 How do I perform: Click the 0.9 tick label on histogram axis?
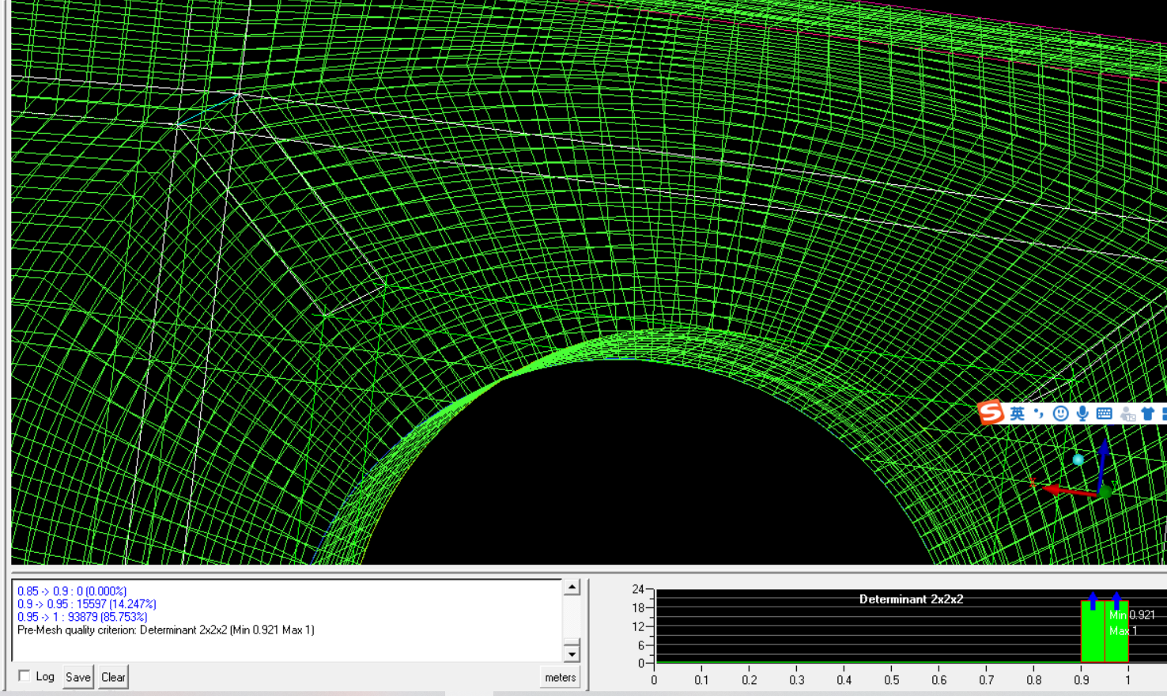pos(1081,680)
